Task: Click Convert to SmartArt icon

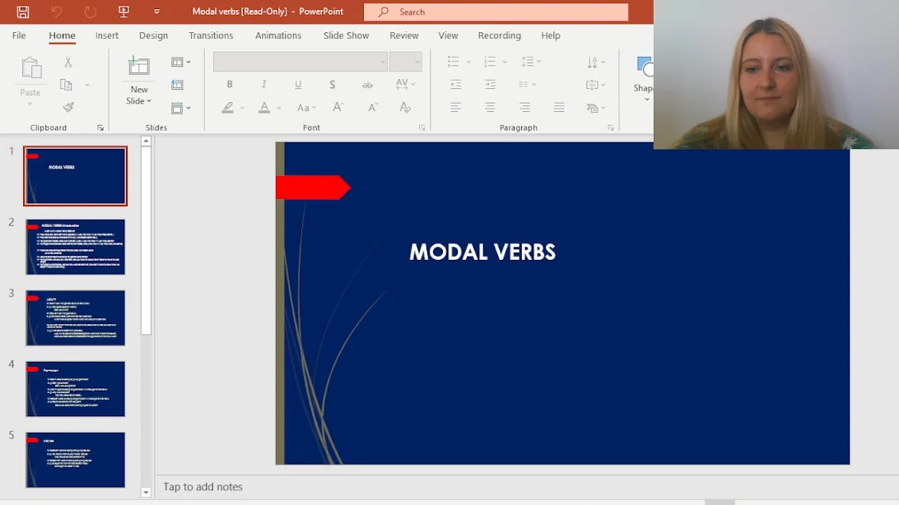Action: [592, 108]
